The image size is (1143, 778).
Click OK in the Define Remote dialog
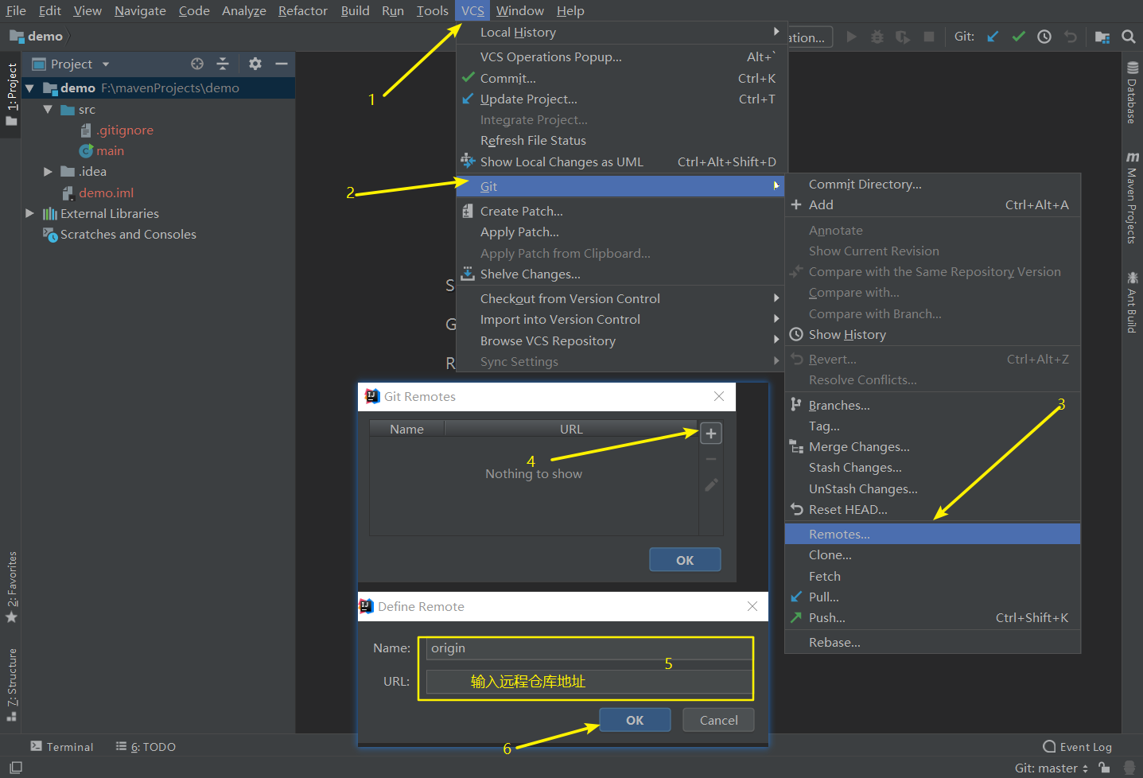635,720
